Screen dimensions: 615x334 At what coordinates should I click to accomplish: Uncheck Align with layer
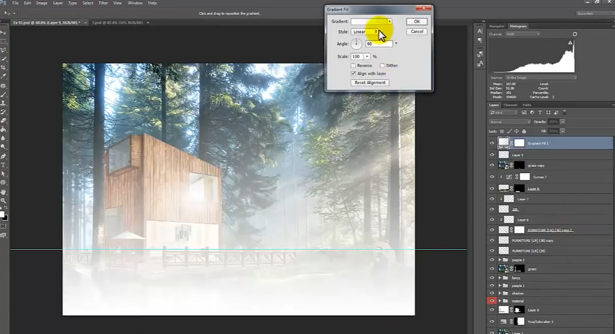354,73
